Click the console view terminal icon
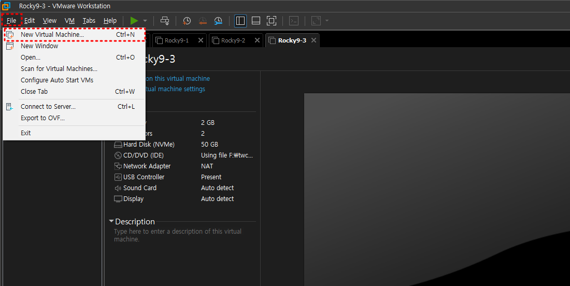This screenshot has width=570, height=286. point(294,21)
